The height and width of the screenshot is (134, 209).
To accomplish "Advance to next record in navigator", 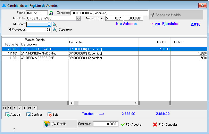I will coord(25,108).
